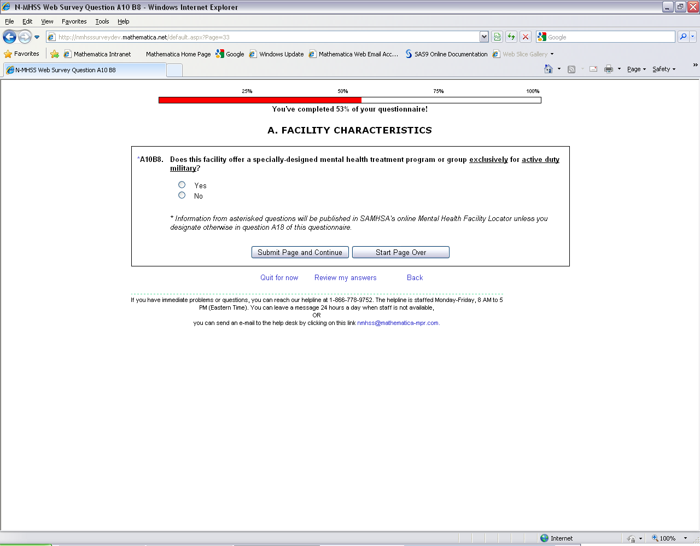Click the red survey progress bar

260,100
